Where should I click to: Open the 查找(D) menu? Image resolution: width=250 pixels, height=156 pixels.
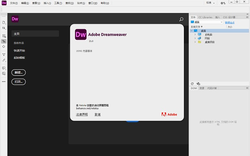69,3
